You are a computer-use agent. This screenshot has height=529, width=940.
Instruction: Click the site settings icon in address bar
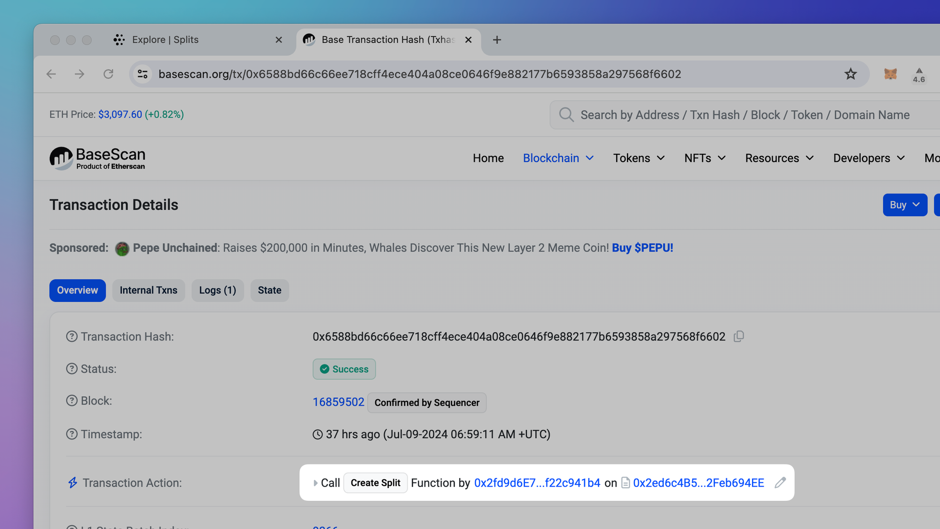tap(143, 74)
